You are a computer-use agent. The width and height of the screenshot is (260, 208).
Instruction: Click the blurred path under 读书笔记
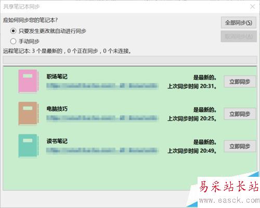pyautogui.click(x=102, y=150)
